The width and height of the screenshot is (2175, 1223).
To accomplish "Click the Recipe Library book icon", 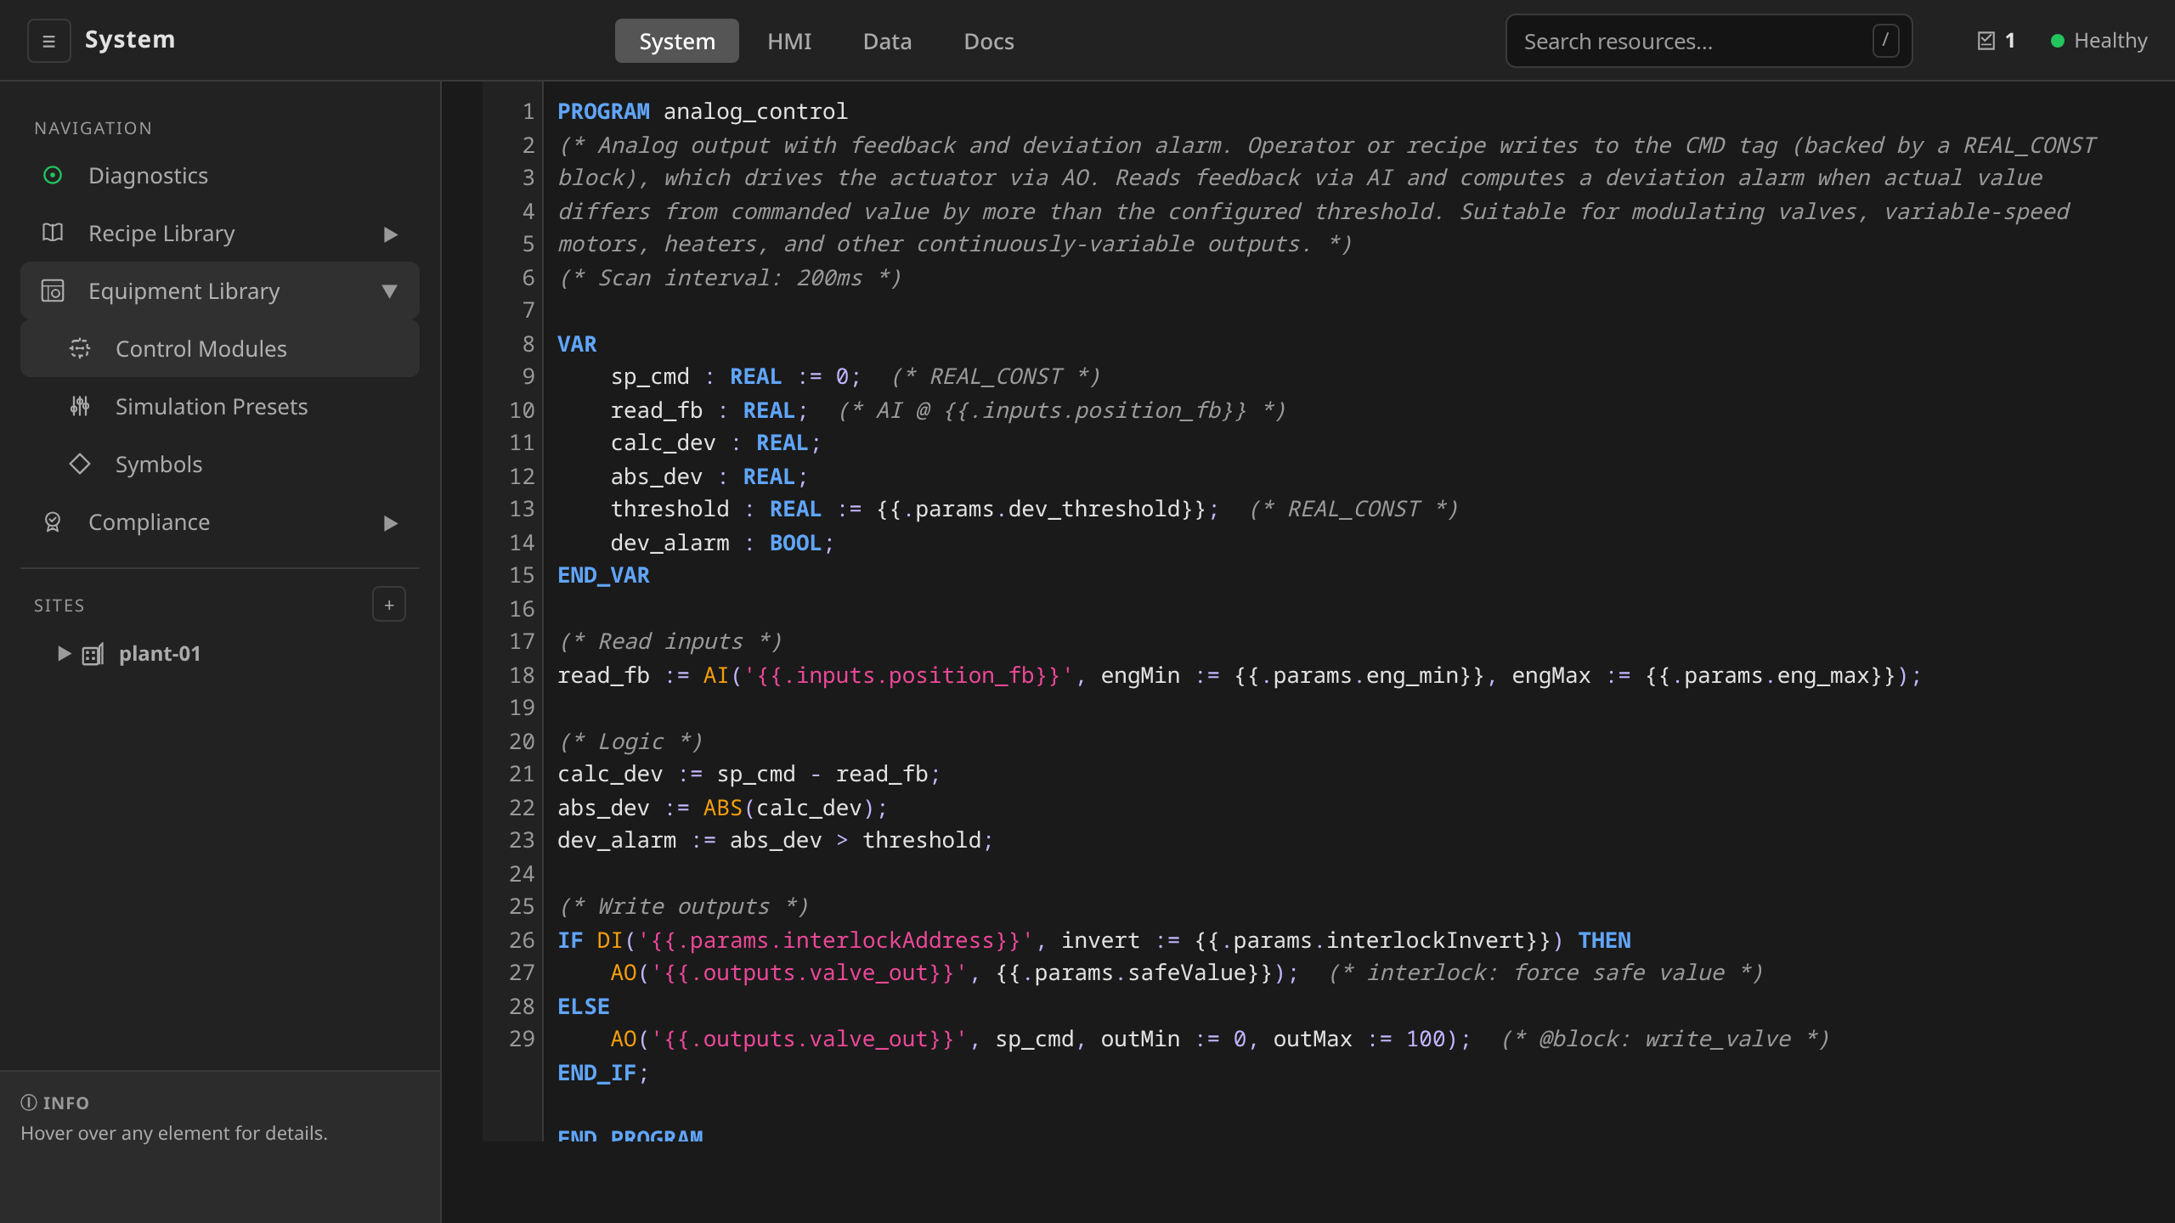I will coord(53,233).
